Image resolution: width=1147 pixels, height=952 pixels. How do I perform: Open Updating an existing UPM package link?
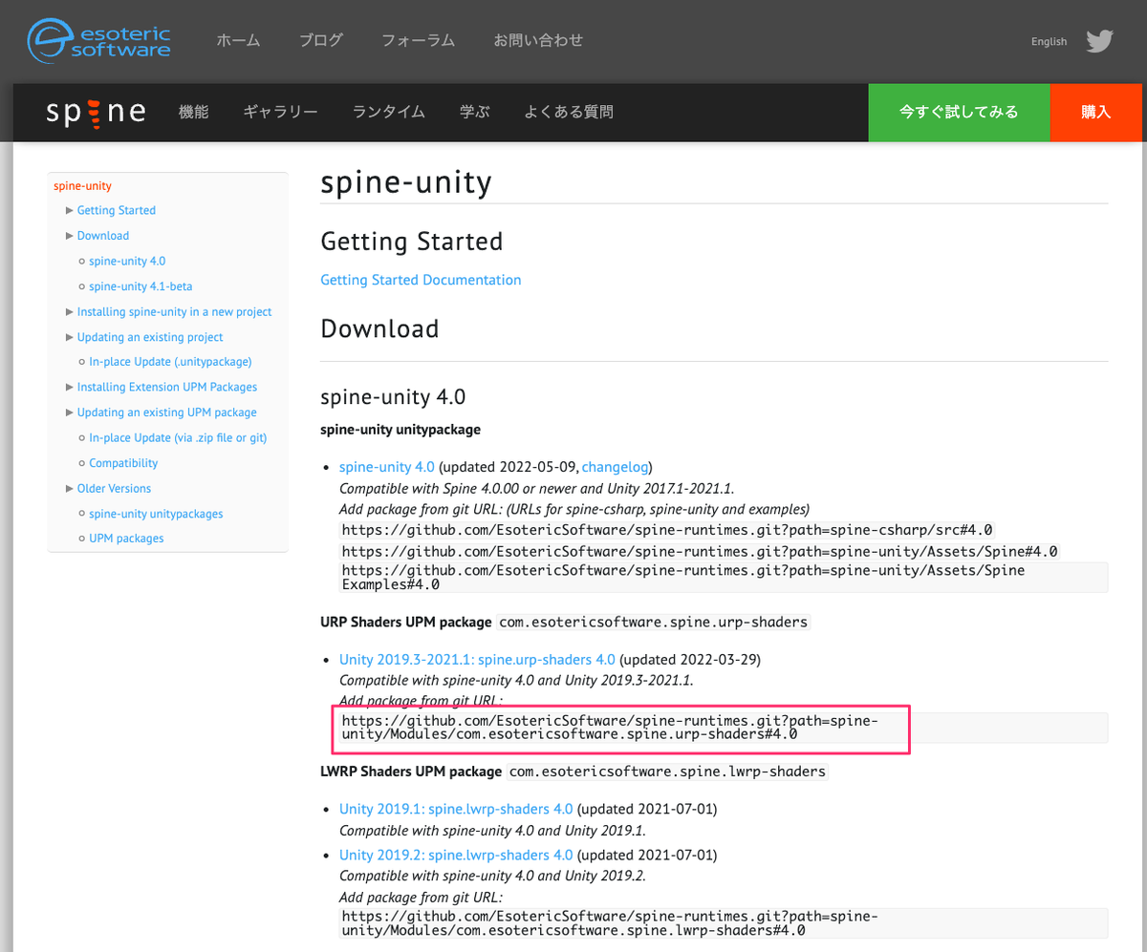[167, 413]
